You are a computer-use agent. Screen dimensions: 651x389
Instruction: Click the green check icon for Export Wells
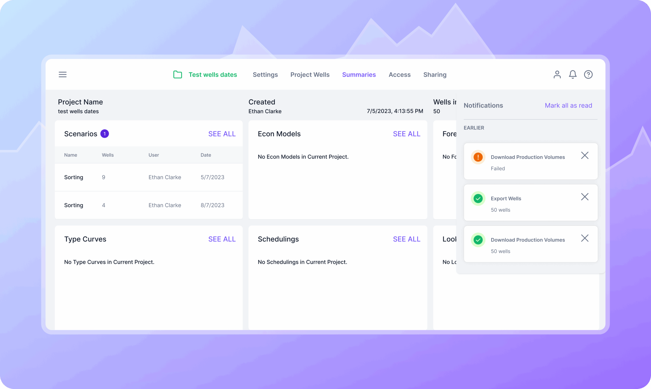coord(478,198)
